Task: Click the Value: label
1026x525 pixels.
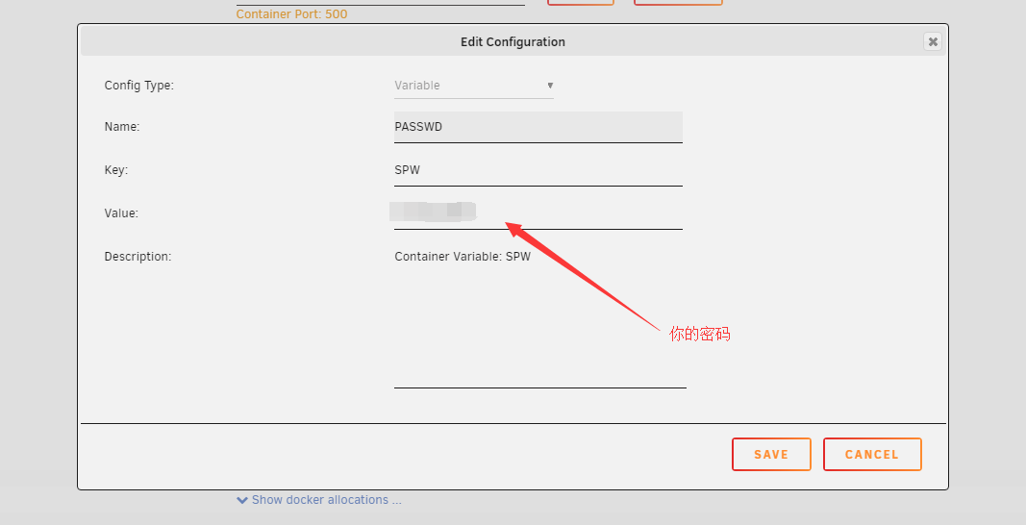Action: pos(122,213)
